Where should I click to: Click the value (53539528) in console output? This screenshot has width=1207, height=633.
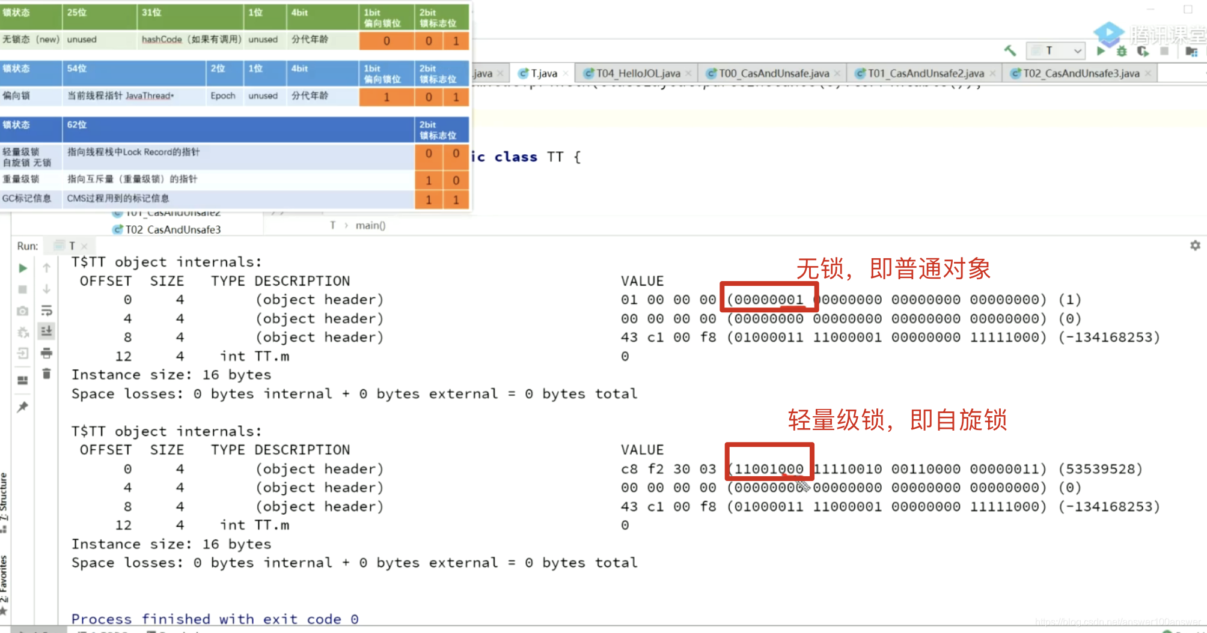point(1100,469)
